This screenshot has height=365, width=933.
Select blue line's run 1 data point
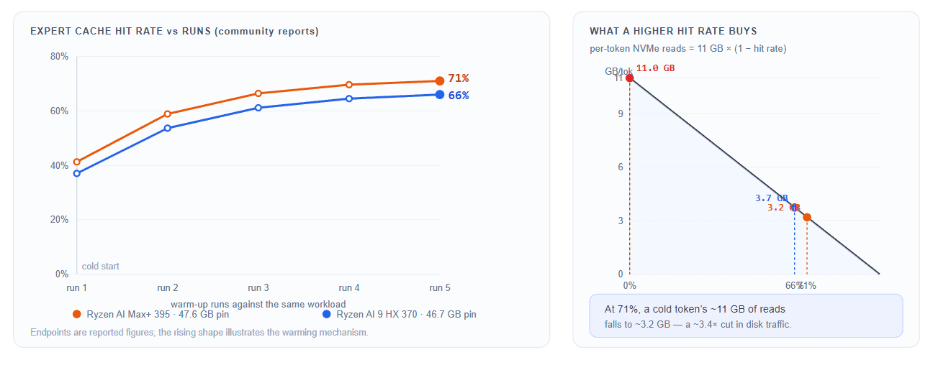(x=77, y=173)
